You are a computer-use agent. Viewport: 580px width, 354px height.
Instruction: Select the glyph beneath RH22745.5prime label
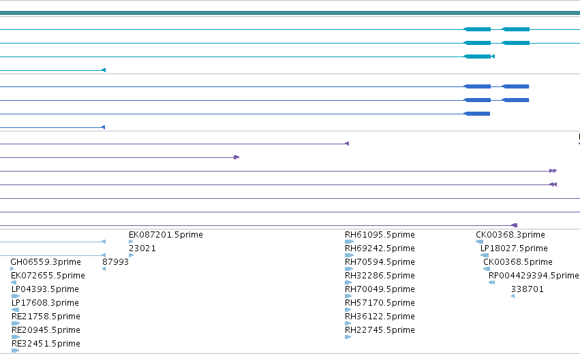pyautogui.click(x=348, y=337)
